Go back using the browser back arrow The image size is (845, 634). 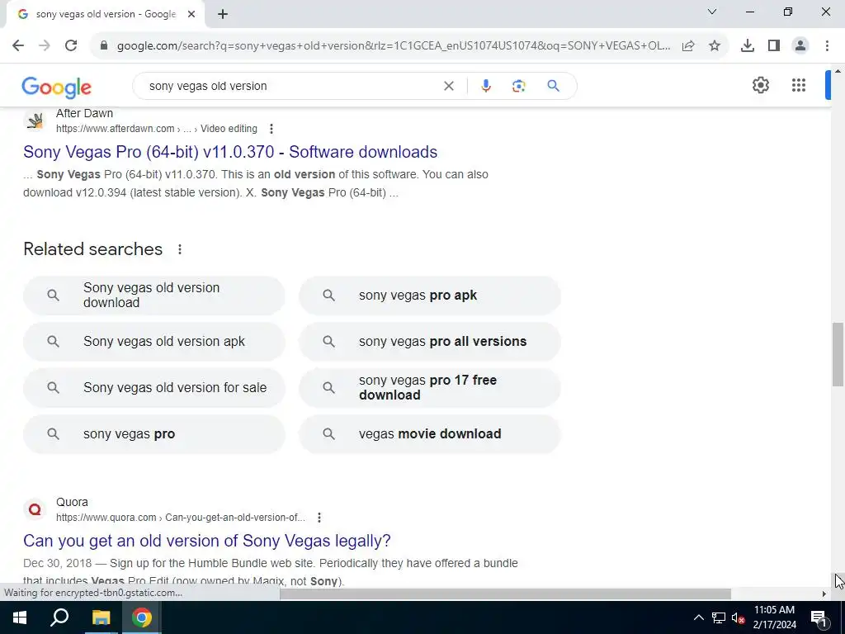[x=18, y=46]
